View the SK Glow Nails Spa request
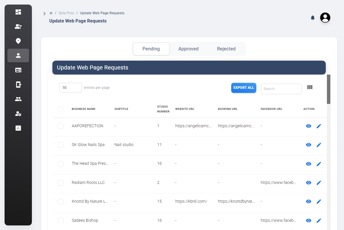This screenshot has height=230, width=344. [x=308, y=145]
